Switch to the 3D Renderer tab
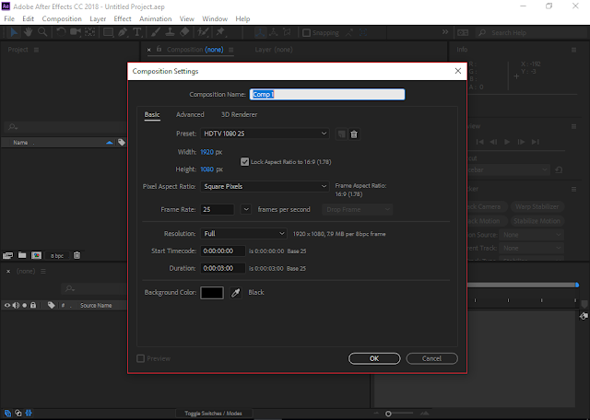The height and width of the screenshot is (420, 590). [240, 115]
